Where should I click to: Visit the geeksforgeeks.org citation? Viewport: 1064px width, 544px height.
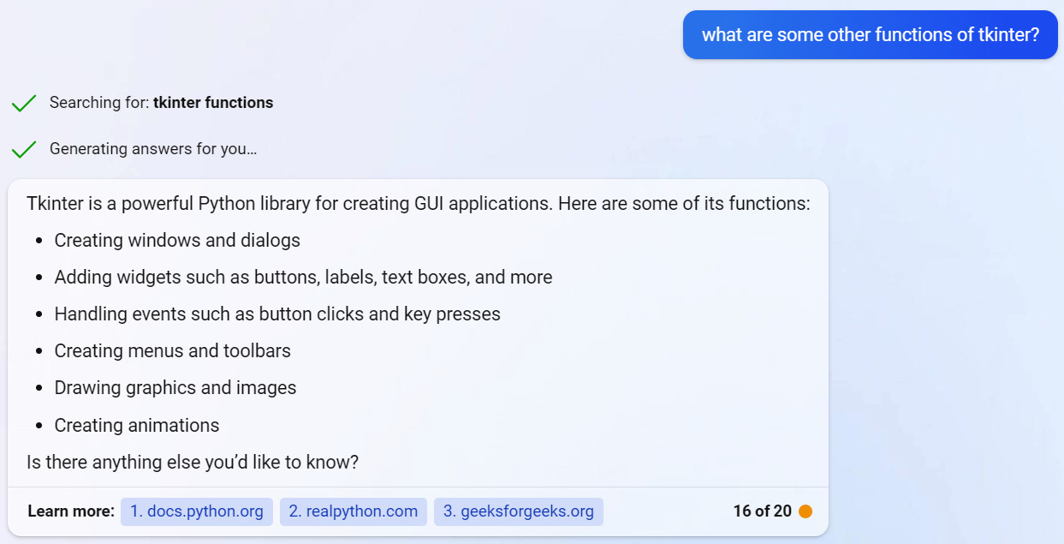[x=519, y=511]
